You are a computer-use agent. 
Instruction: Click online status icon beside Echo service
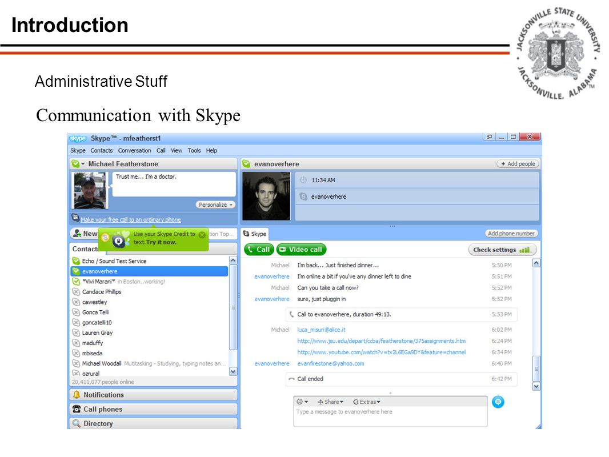[x=76, y=261]
